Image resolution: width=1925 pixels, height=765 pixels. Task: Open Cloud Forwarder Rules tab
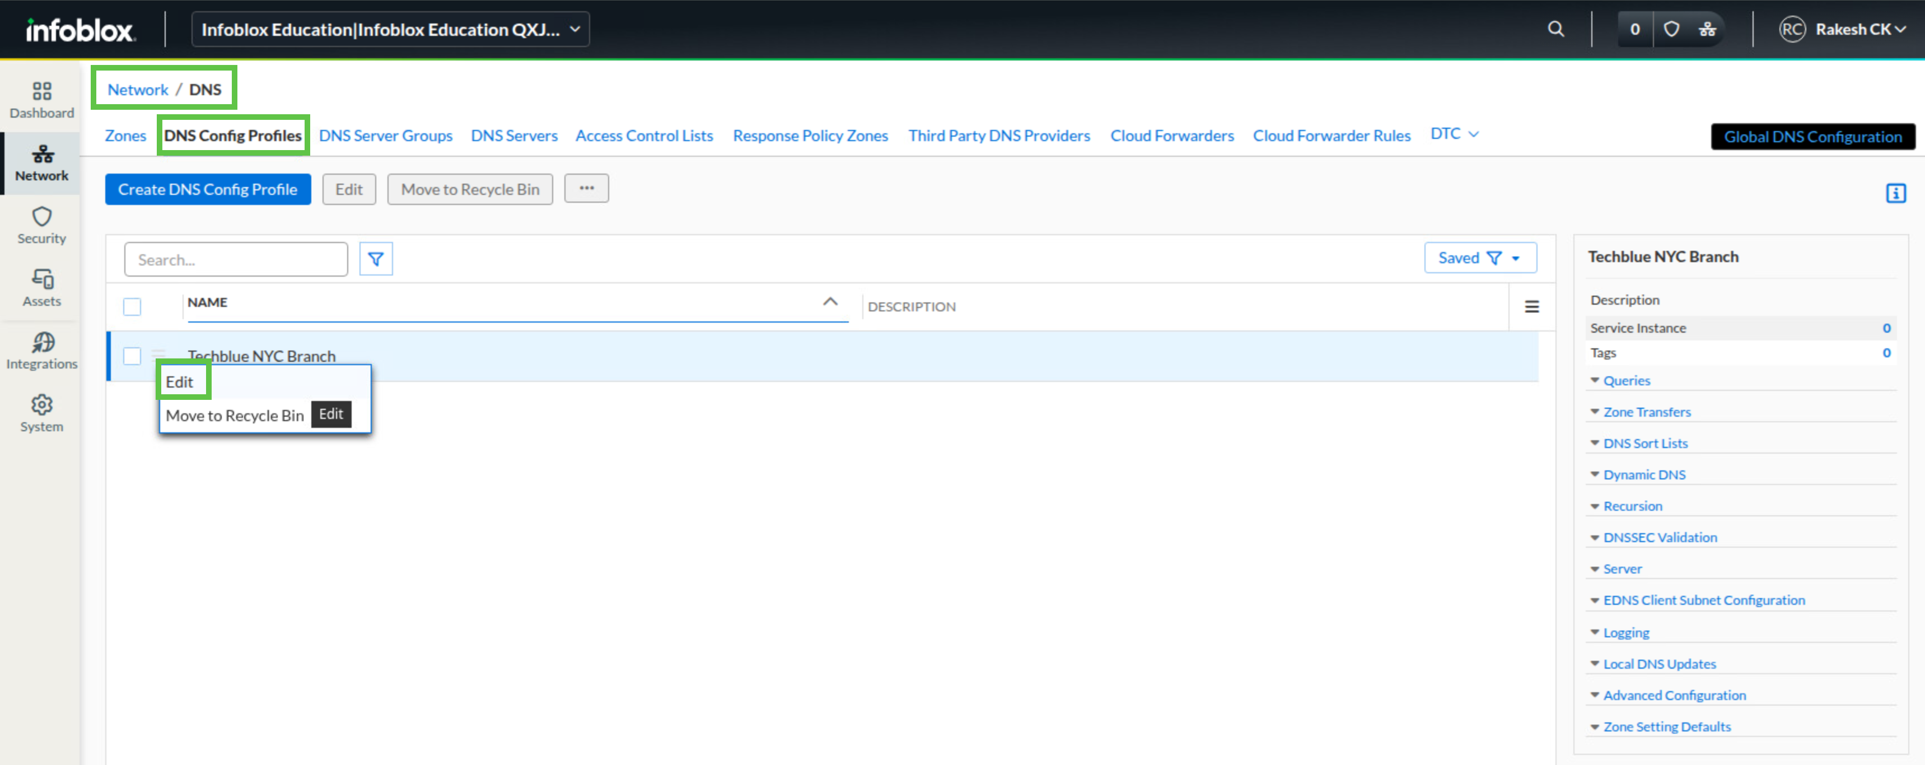(x=1331, y=135)
